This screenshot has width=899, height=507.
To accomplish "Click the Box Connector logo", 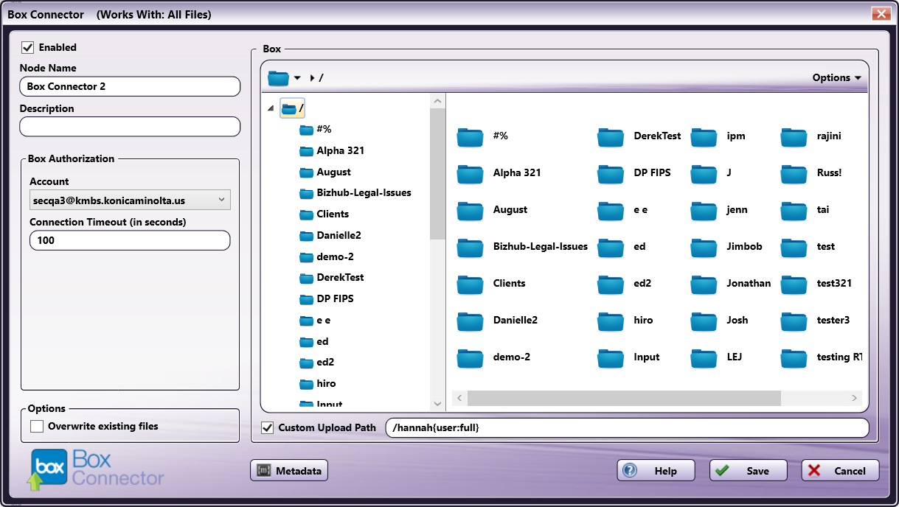I will (x=97, y=469).
